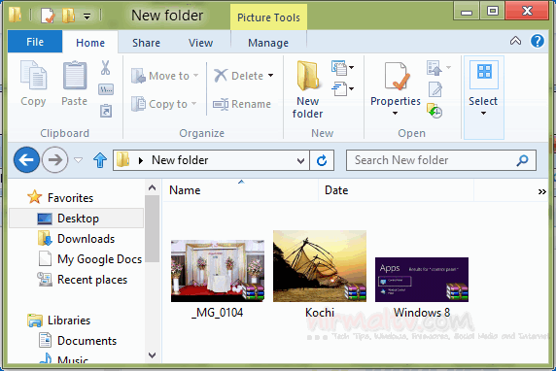Switch to the Home ribbon tab
Screen dimensions: 556x371
click(x=90, y=43)
